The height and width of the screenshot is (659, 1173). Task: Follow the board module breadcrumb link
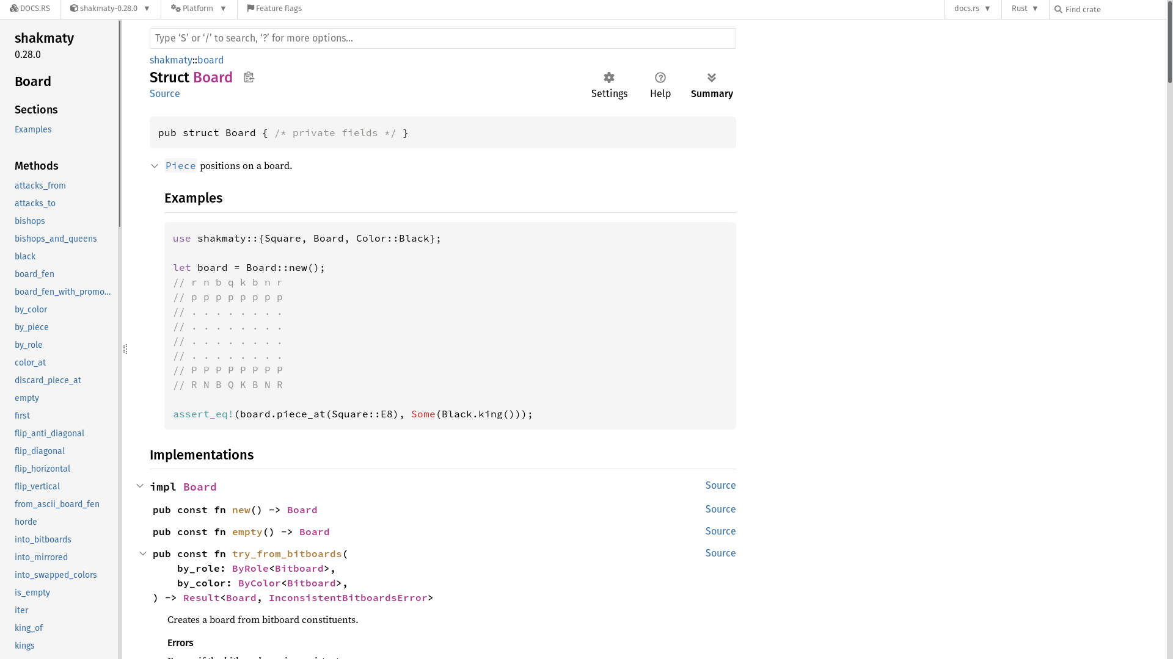coord(210,60)
